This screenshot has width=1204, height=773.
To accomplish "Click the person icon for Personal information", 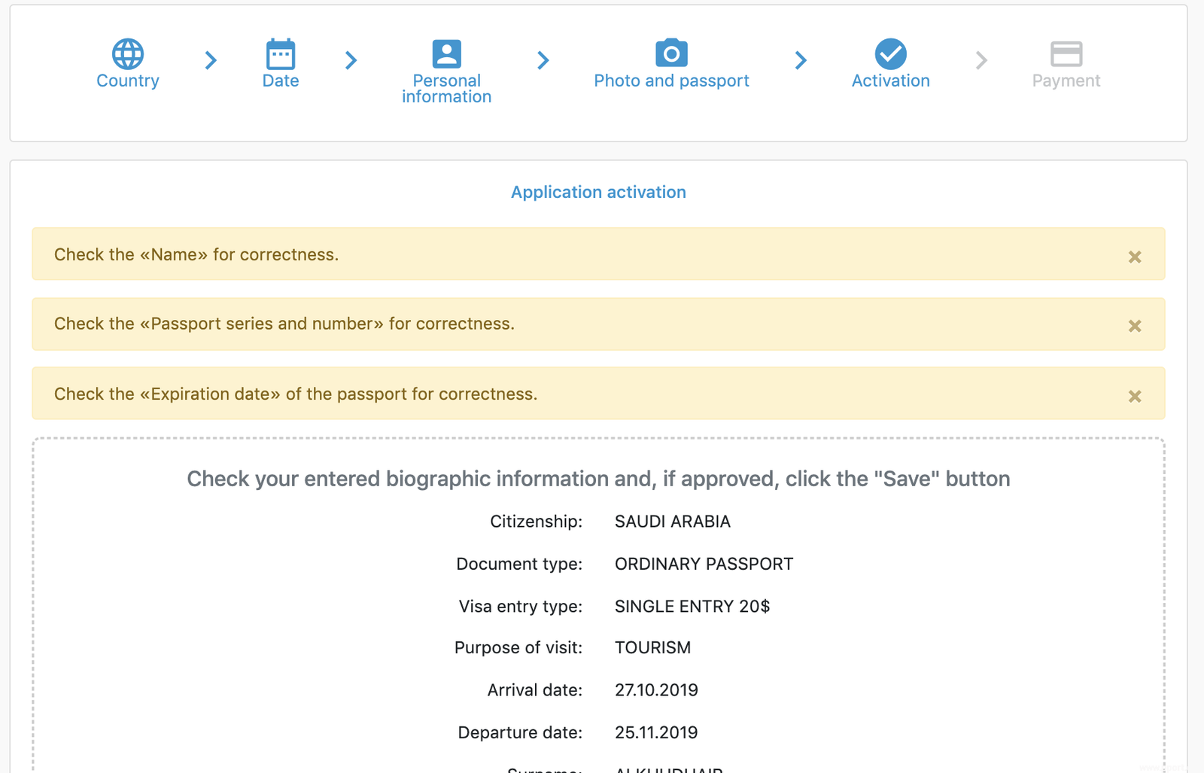I will point(446,53).
